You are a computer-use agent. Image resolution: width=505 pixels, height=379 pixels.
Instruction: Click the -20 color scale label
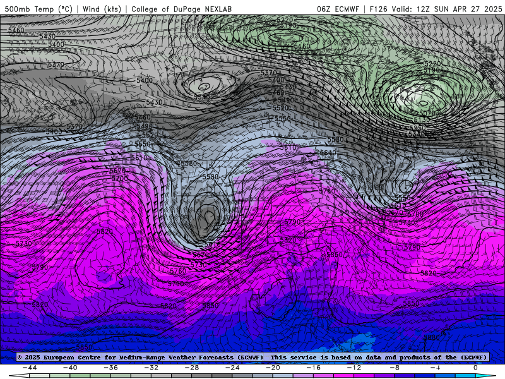pos(273,368)
